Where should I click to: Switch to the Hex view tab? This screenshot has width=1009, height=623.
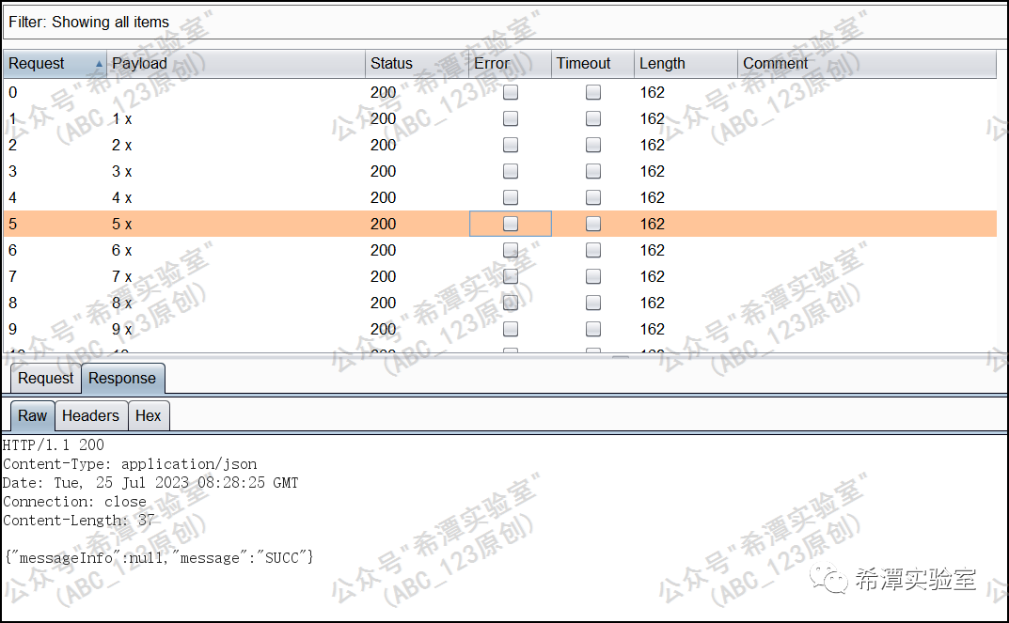(149, 416)
